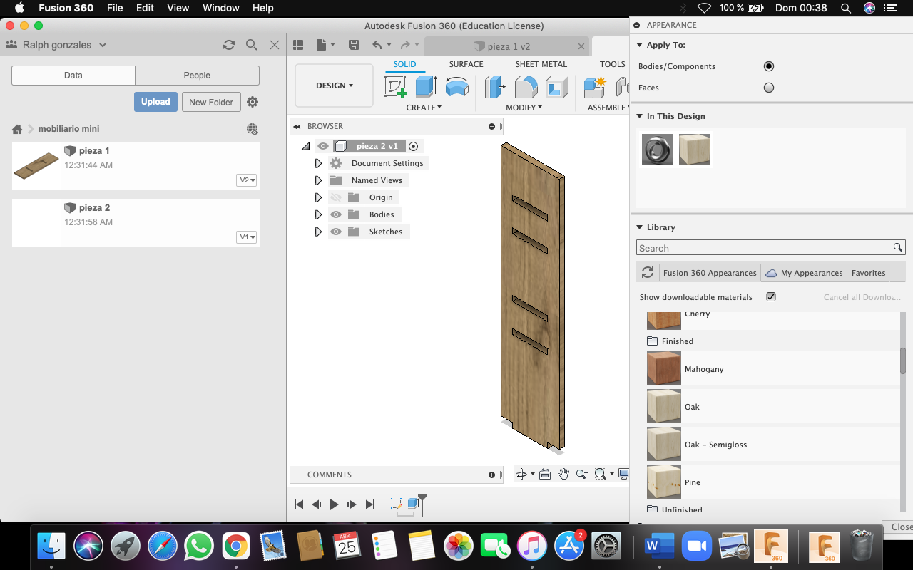Select the Pine appearance swatch

[x=664, y=482]
